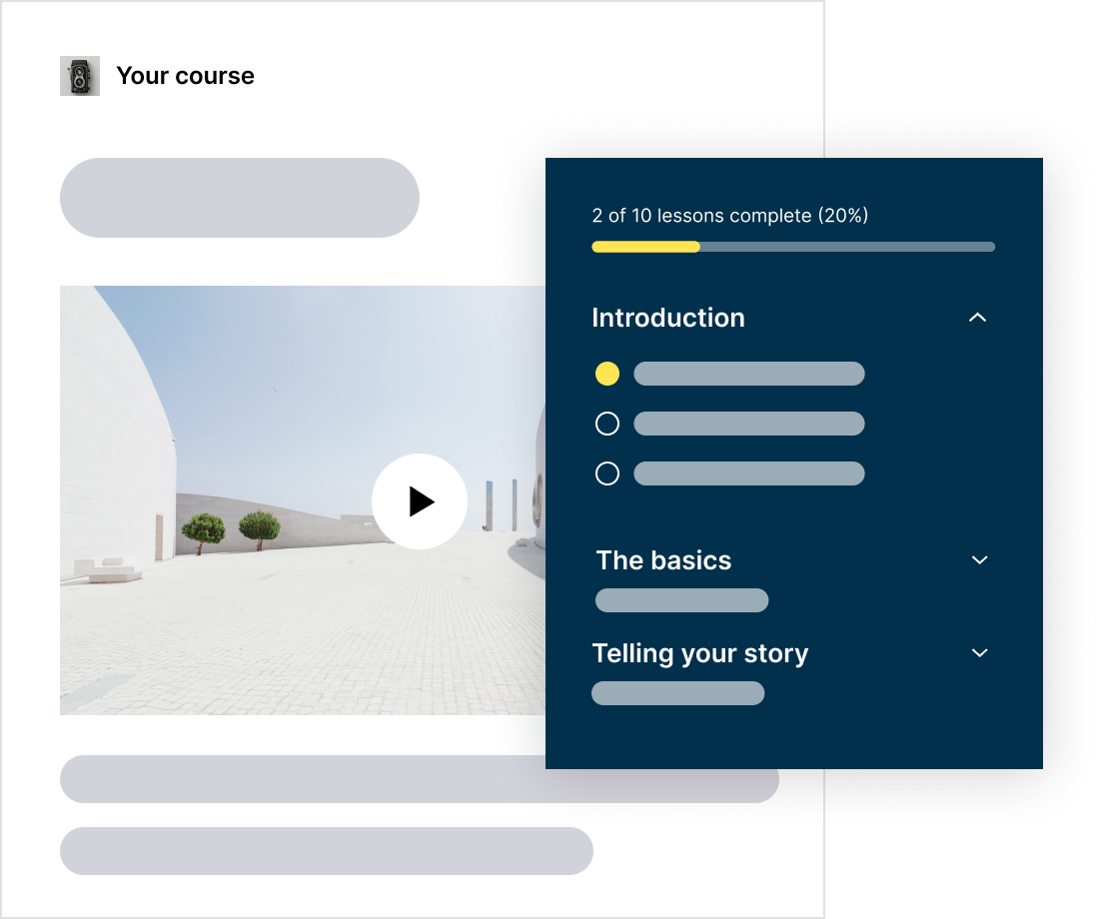
Task: Open the Introduction section title
Action: click(x=668, y=317)
